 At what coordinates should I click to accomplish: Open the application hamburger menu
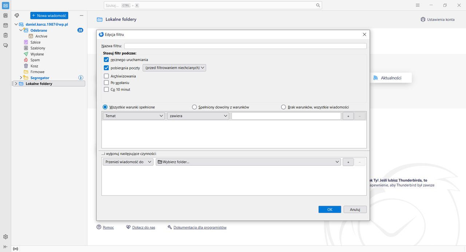pos(418,5)
